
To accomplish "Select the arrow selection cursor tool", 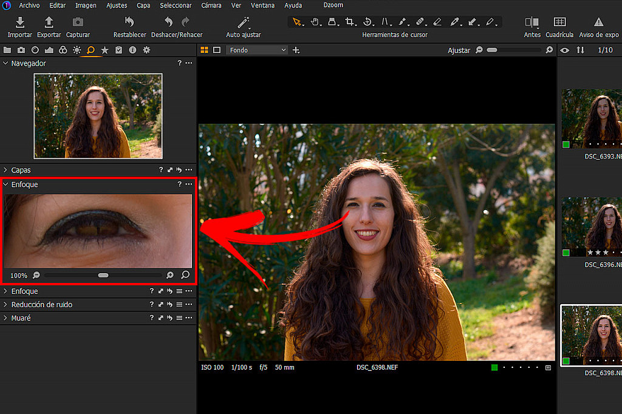I will tap(296, 22).
